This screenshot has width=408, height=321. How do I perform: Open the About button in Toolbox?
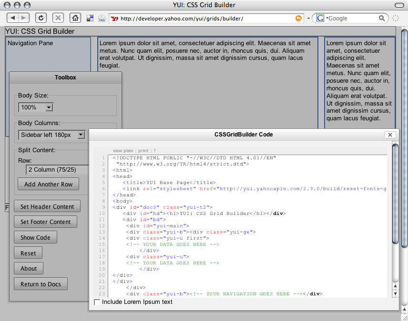29,268
